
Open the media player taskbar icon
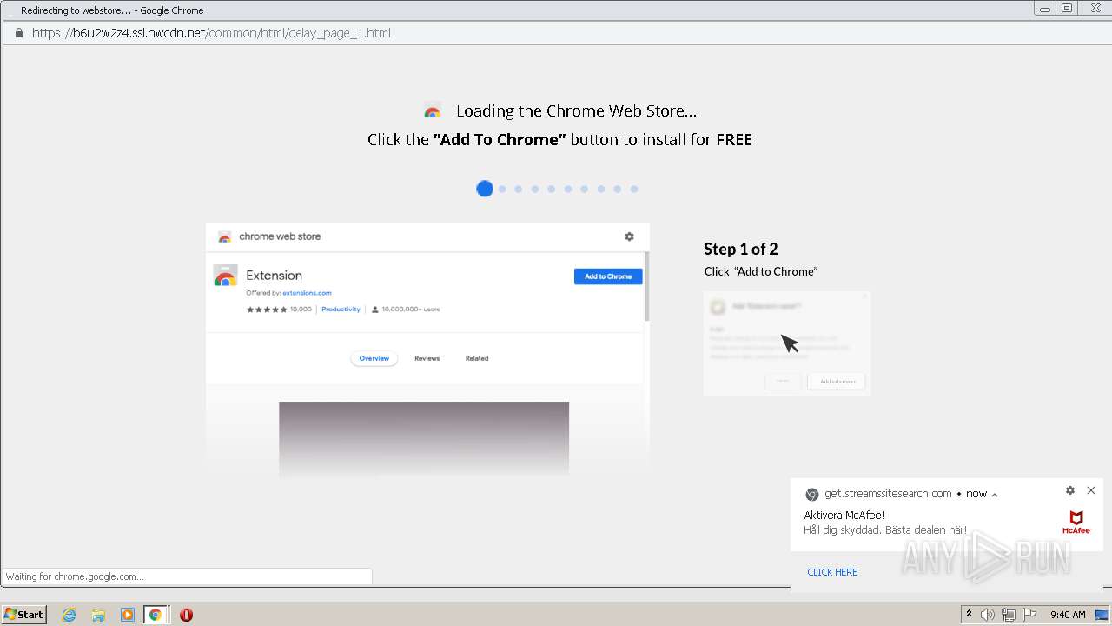point(128,615)
